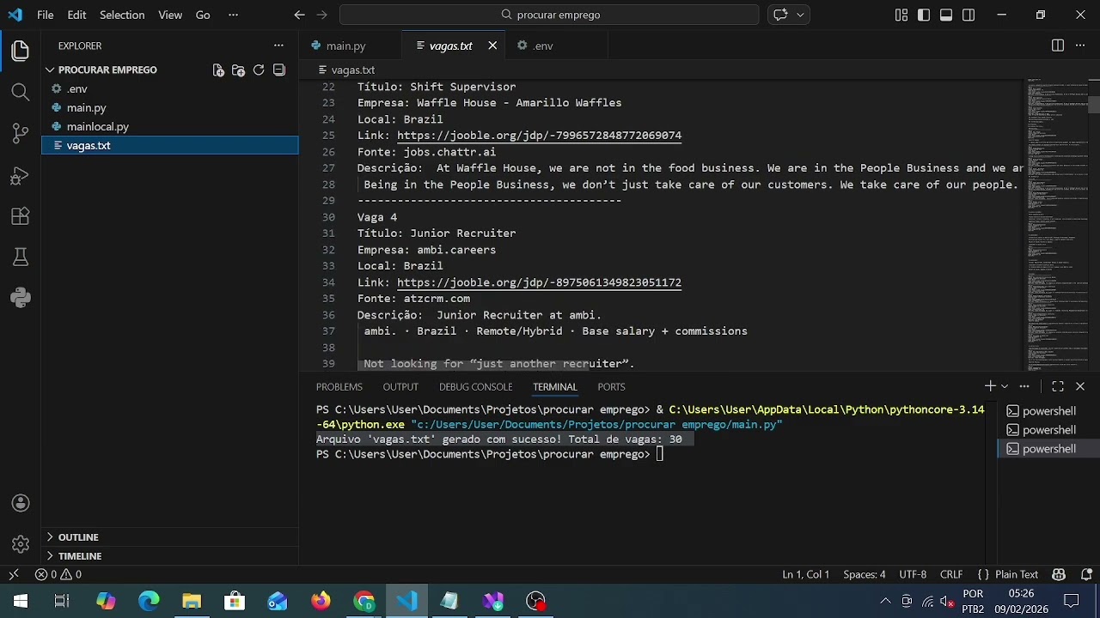Open the Run and Debug view

[x=21, y=175]
